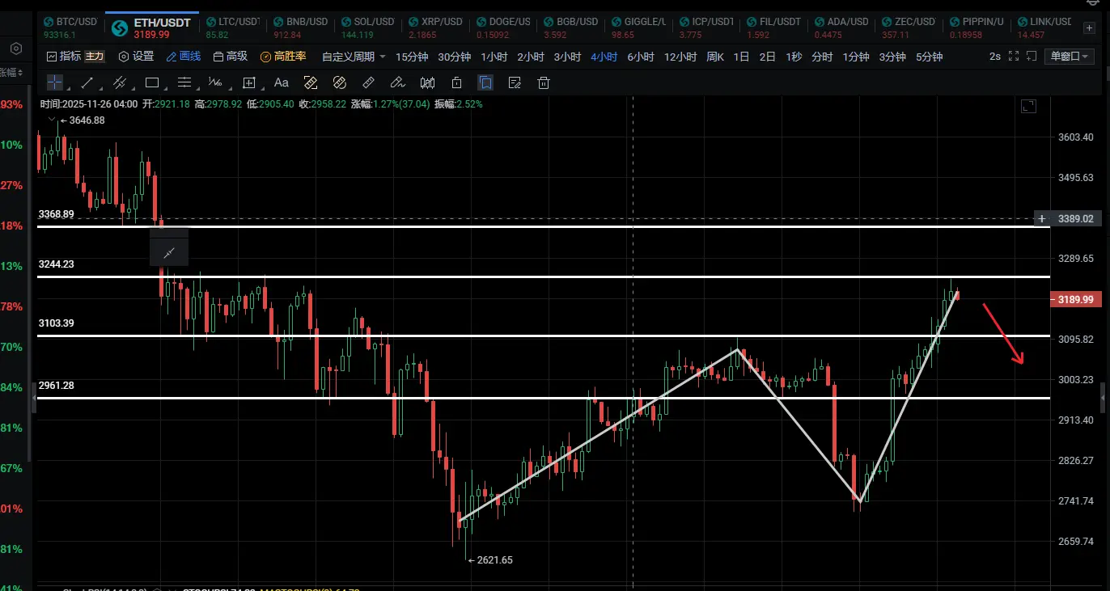Click the hexagon settings icon in left sidebar

[16, 49]
